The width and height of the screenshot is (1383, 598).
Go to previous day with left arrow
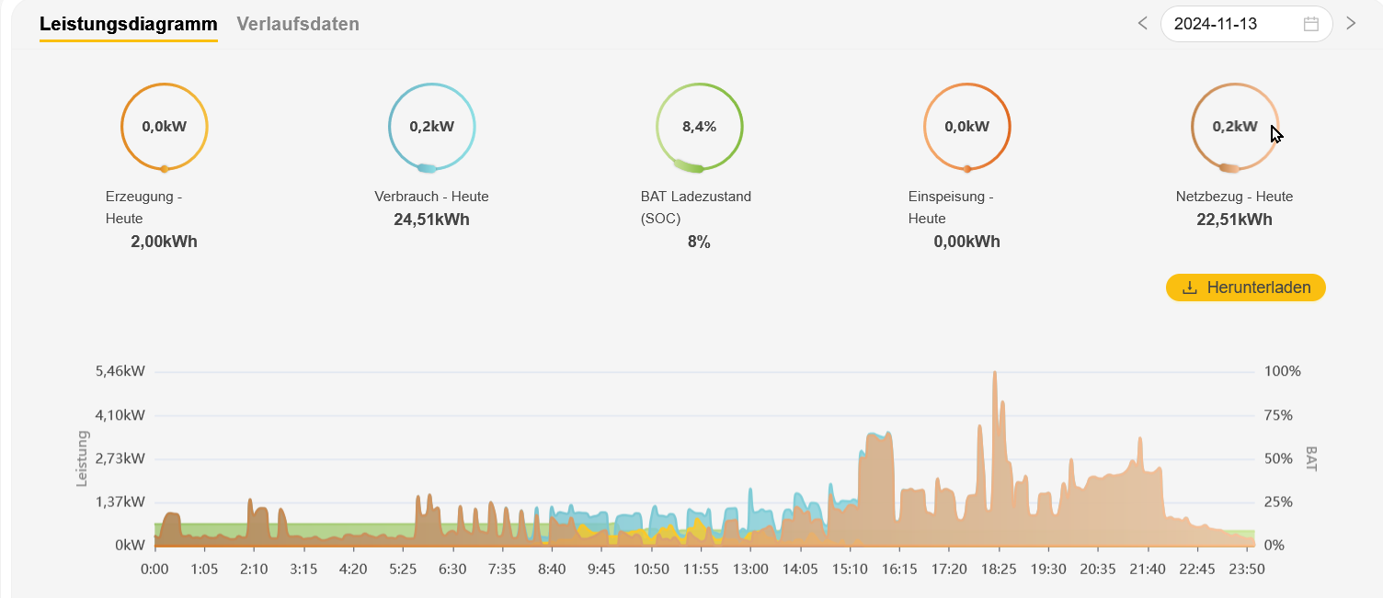[1143, 24]
